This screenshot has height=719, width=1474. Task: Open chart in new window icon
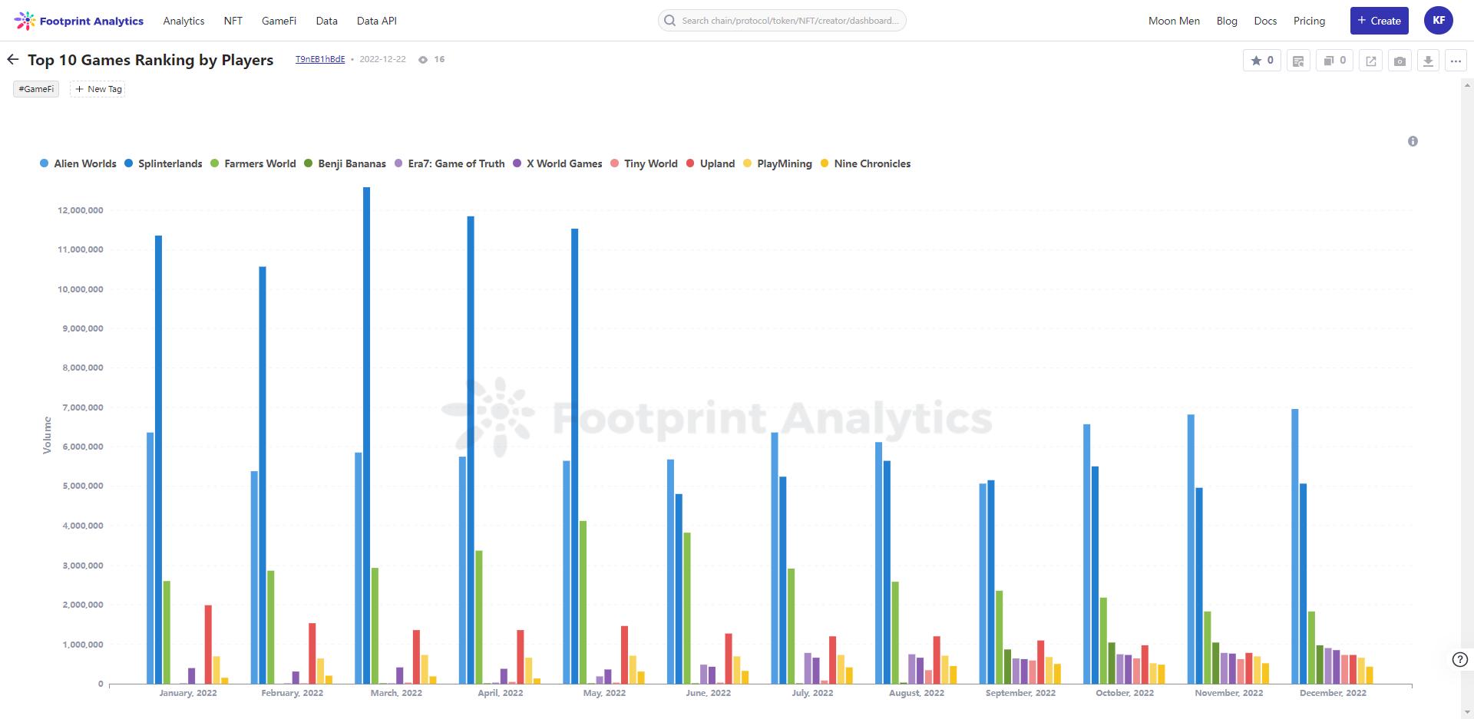click(1370, 61)
